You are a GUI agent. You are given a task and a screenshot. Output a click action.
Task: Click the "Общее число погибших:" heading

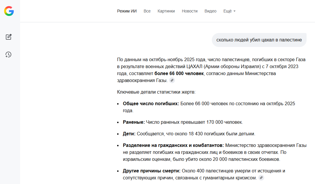coord(151,104)
